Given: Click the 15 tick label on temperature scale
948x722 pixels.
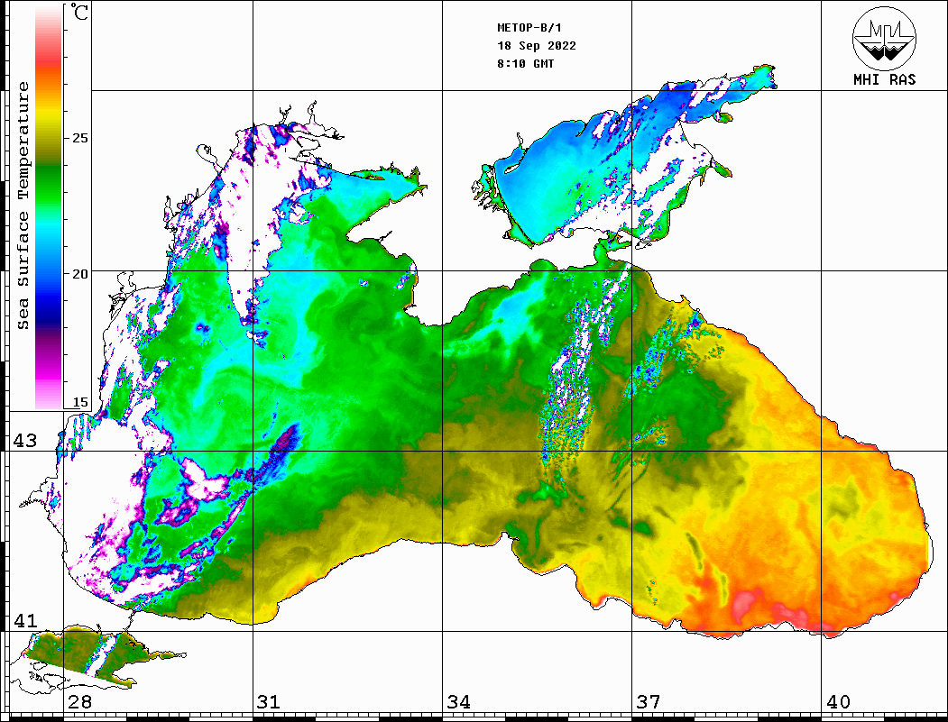Looking at the screenshot, I should coord(79,402).
